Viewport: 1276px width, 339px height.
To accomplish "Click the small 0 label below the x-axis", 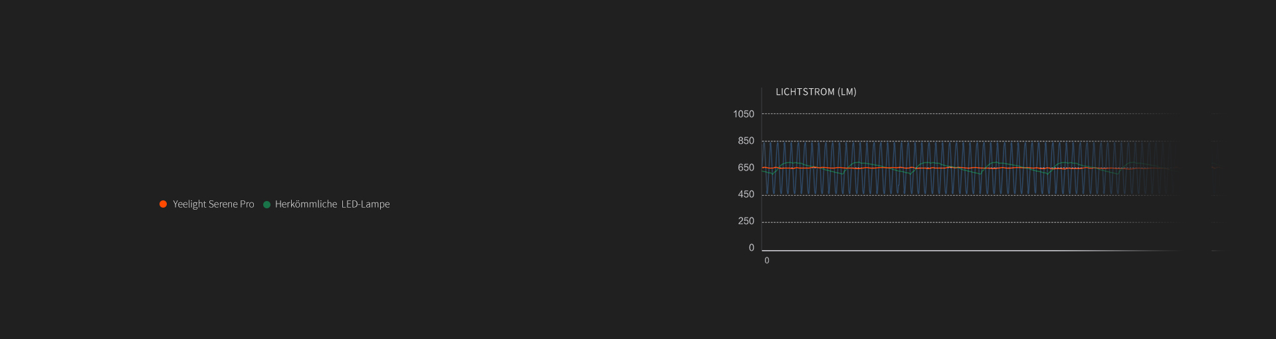I will (767, 261).
